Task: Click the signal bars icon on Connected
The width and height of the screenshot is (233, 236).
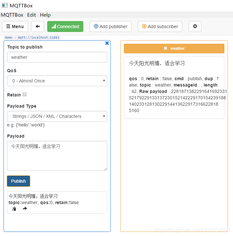Action: click(54, 26)
